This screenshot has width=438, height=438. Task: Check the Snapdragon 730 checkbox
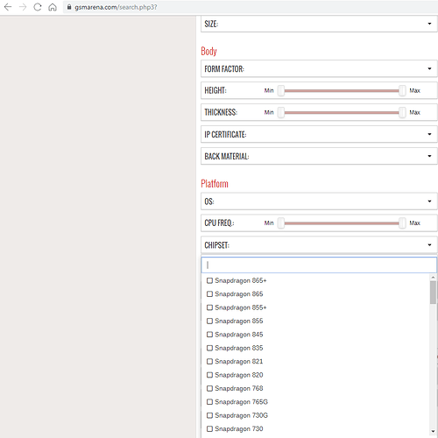pos(209,428)
